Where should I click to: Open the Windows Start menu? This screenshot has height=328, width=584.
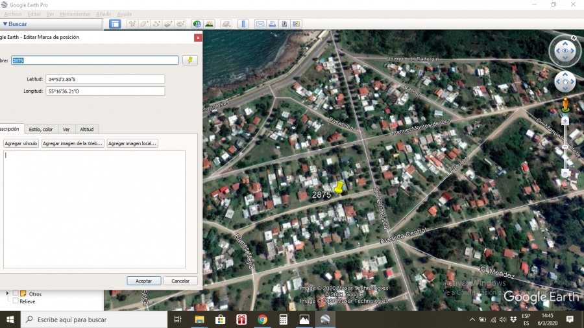click(x=10, y=320)
